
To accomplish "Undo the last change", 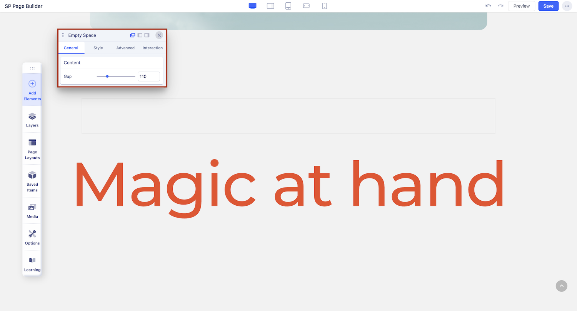I will (x=488, y=6).
